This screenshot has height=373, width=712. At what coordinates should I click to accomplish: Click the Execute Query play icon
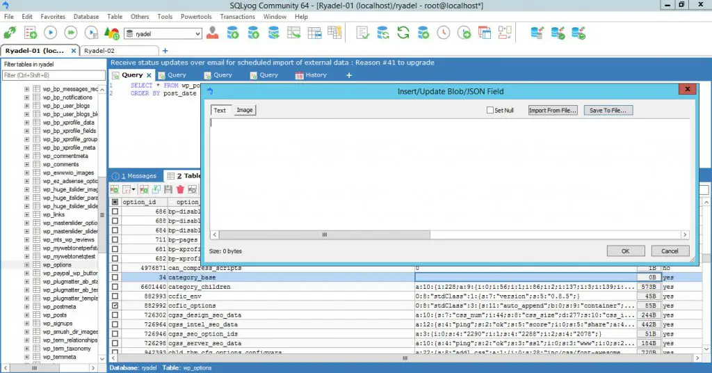click(x=51, y=33)
